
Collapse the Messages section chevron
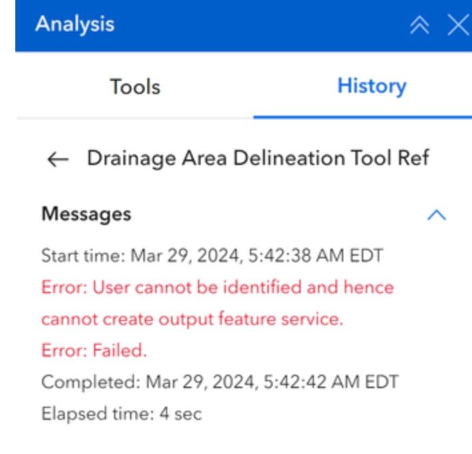[436, 215]
